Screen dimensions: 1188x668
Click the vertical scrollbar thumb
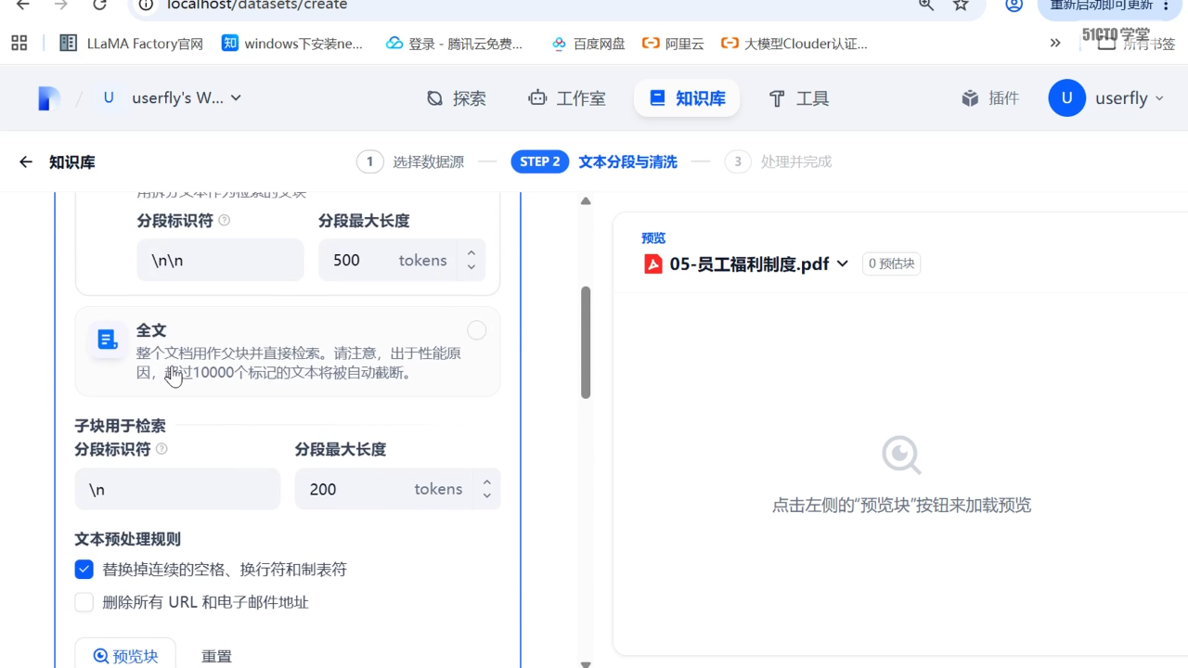click(x=586, y=342)
